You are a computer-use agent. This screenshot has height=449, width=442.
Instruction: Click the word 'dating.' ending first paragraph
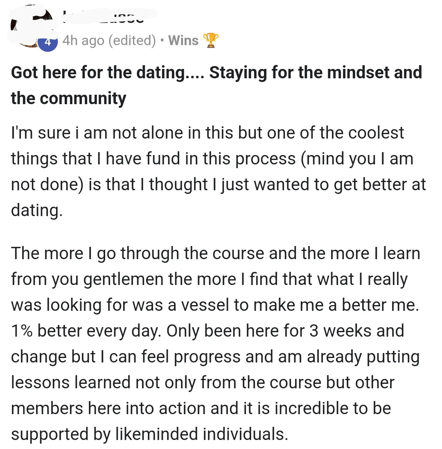pyautogui.click(x=37, y=210)
